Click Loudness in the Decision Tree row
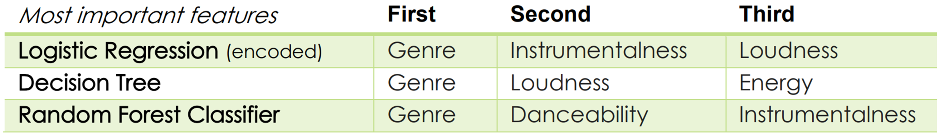The image size is (939, 135). click(560, 83)
